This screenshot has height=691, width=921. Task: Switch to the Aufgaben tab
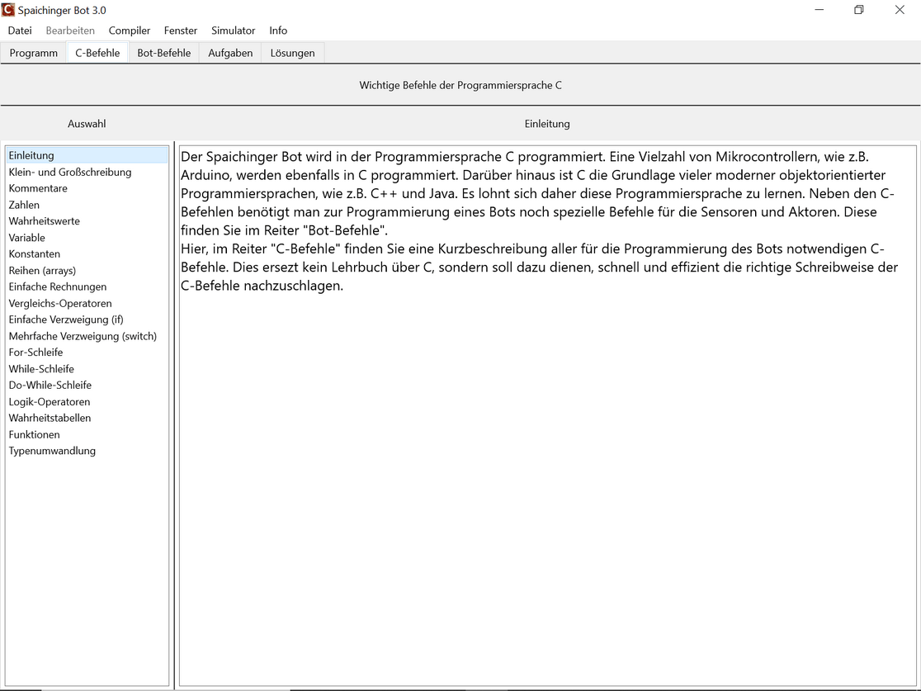[230, 53]
